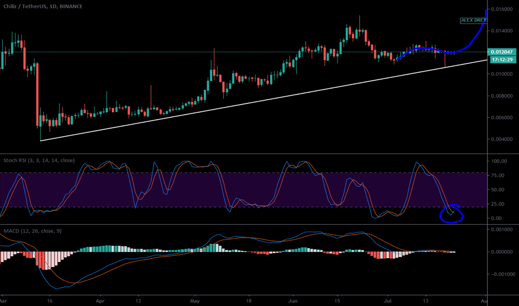519x306 pixels.
Task: Click the 75.00 Stoch RSI scale value
Action: click(x=497, y=175)
